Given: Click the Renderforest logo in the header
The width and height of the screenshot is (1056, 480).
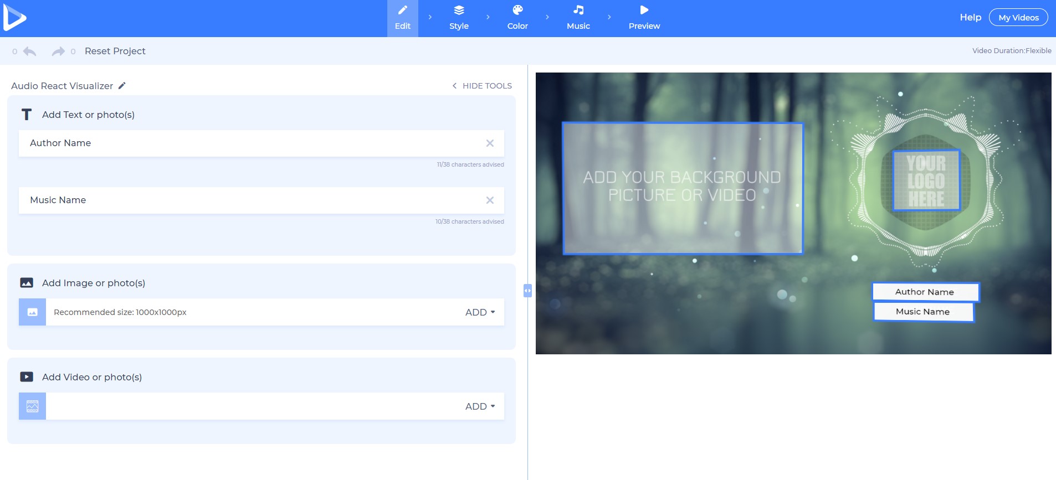Looking at the screenshot, I should coord(14,18).
